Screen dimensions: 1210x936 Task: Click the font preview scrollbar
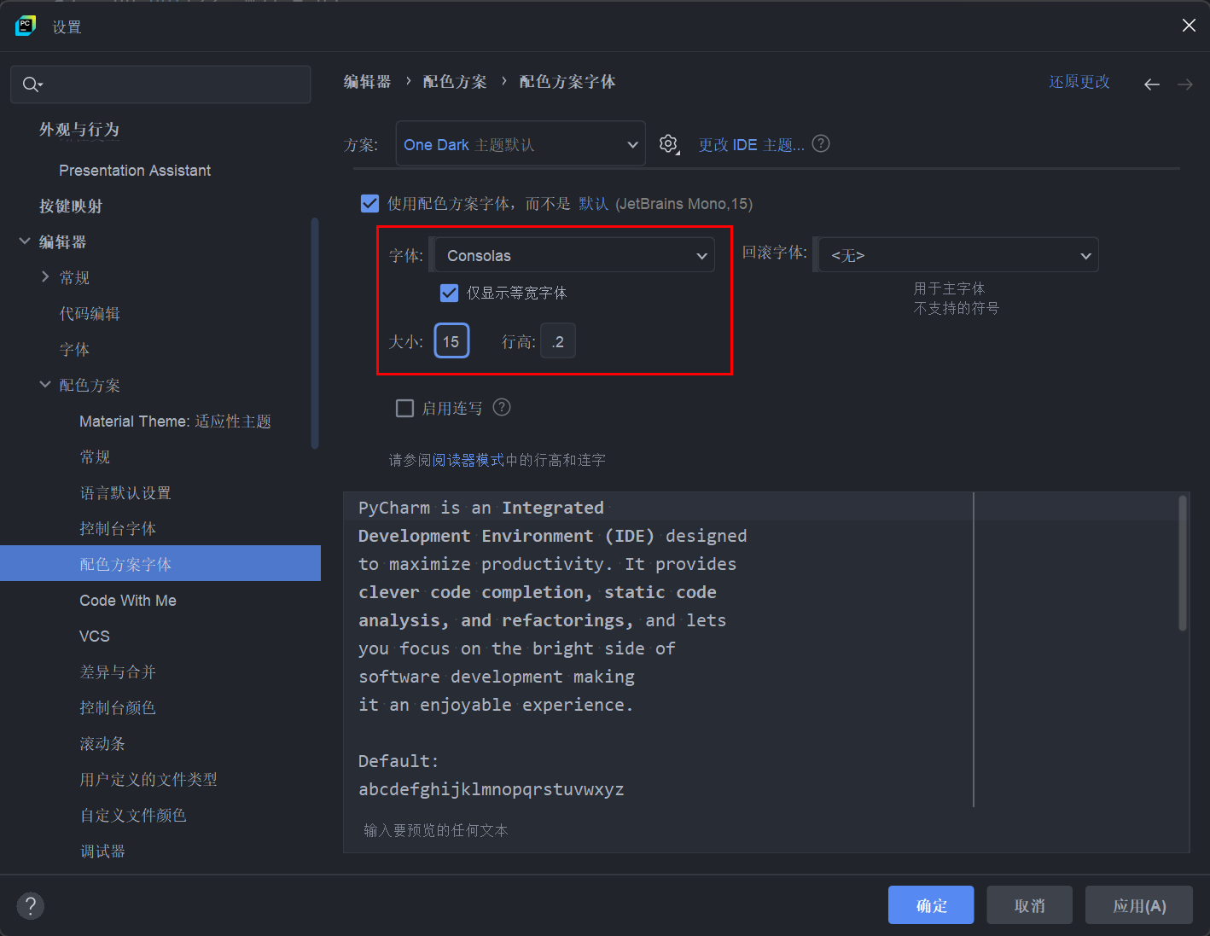click(1183, 563)
